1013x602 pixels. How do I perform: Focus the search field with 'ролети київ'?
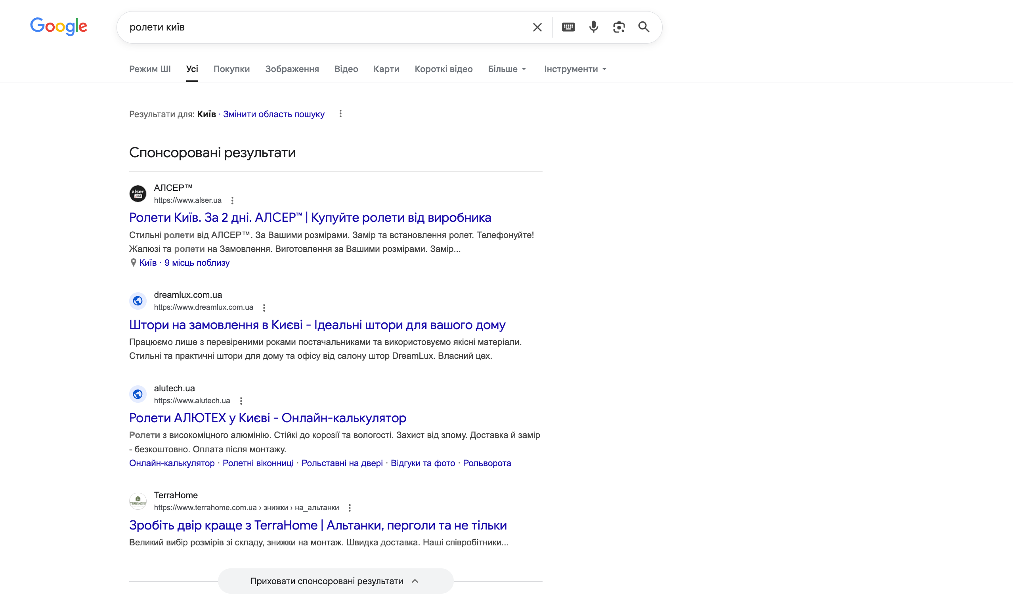pyautogui.click(x=325, y=27)
